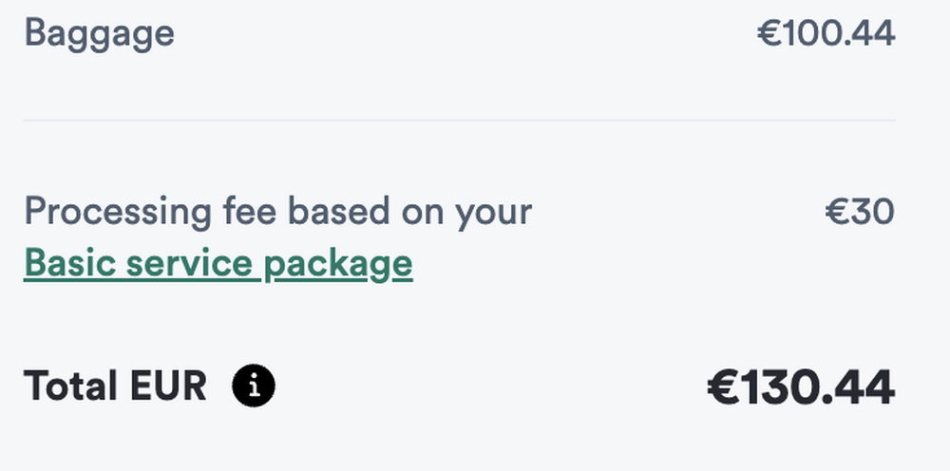950x471 pixels.
Task: Click the word Baggage in price summary
Action: 100,34
